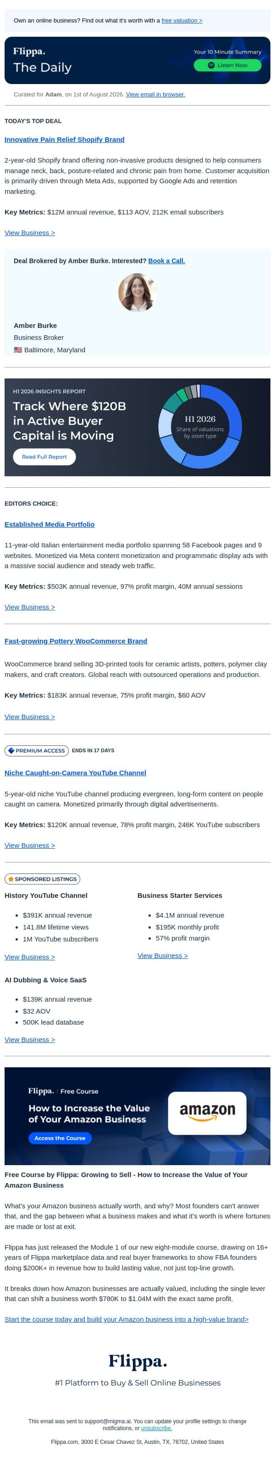This screenshot has height=1471, width=275.
Task: View Business under Pottery WooCommerce Brand
Action: tap(30, 716)
